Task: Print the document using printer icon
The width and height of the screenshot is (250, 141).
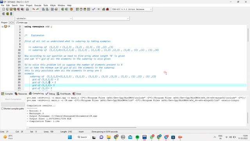Action: (x=27, y=9)
